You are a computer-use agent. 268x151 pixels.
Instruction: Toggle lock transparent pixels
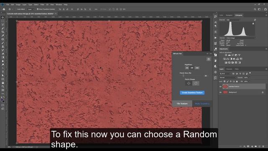[x=224, y=81]
